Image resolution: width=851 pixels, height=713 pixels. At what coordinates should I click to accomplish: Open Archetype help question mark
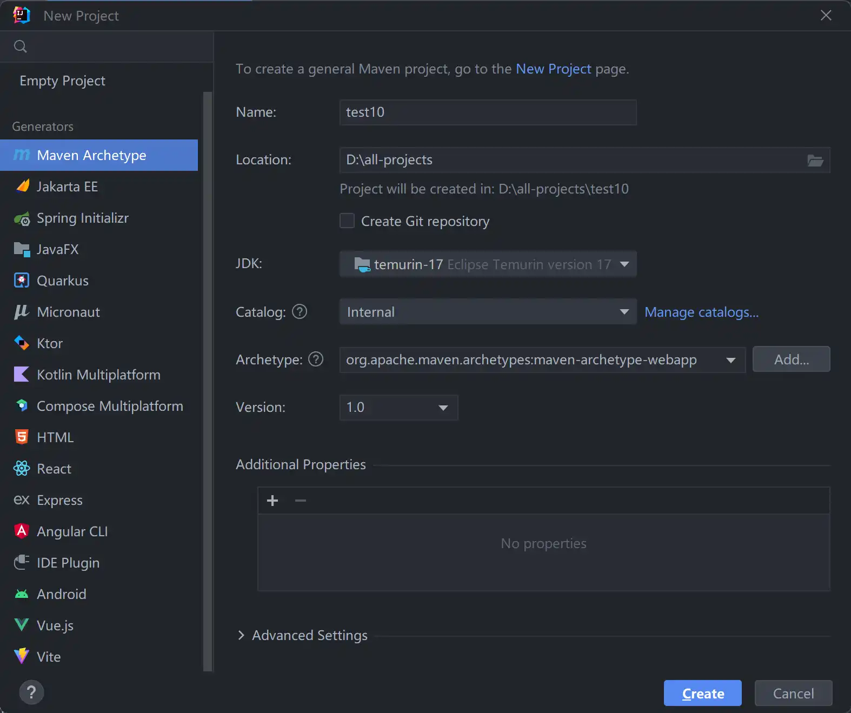(x=316, y=359)
